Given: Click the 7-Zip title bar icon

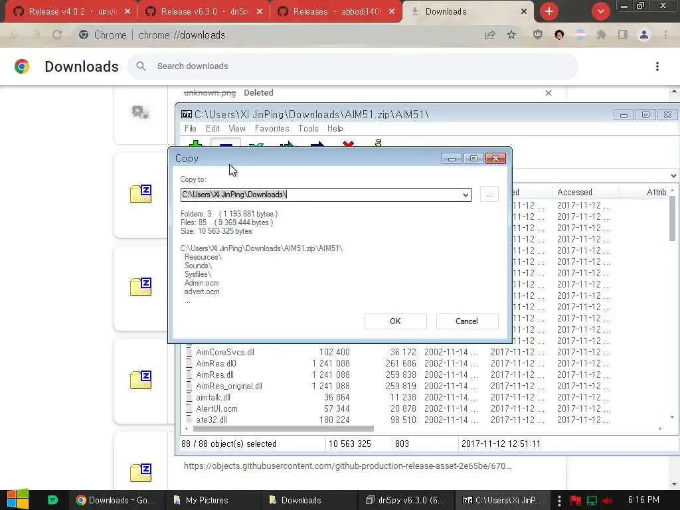Looking at the screenshot, I should pyautogui.click(x=187, y=114).
